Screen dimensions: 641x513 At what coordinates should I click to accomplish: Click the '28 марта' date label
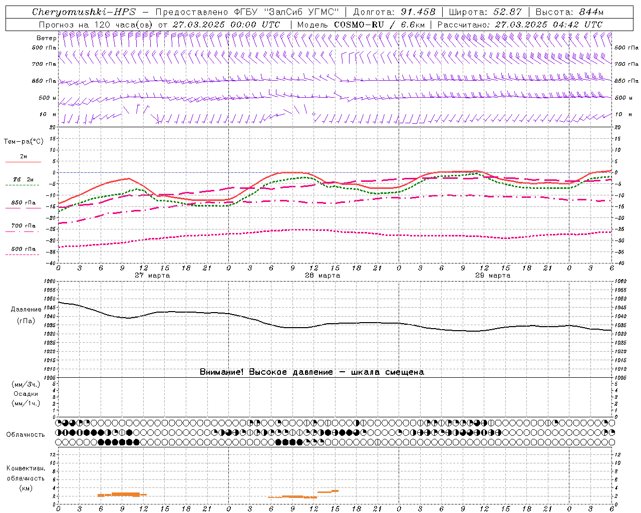coord(323,275)
